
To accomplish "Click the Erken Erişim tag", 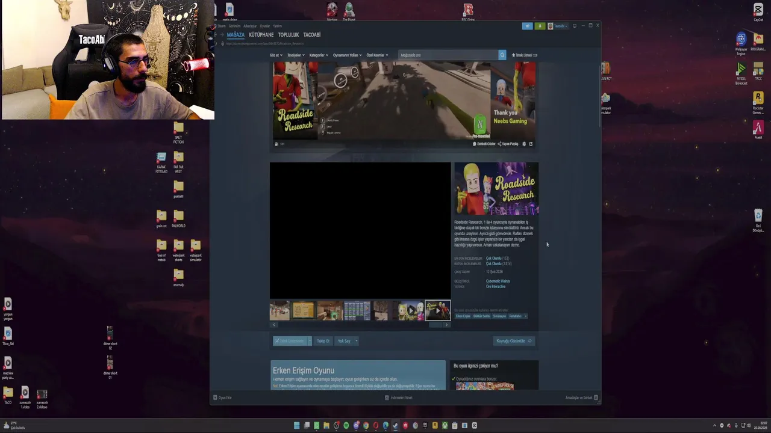I will click(x=463, y=316).
